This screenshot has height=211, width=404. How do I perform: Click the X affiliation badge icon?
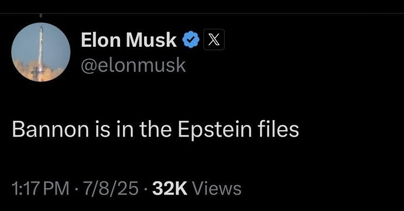tap(214, 39)
